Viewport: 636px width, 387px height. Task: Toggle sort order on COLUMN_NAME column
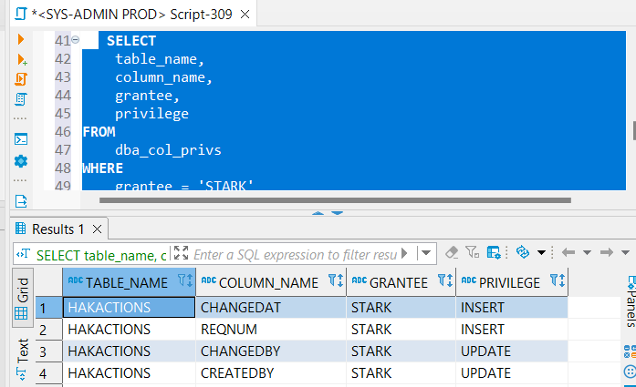coord(334,282)
